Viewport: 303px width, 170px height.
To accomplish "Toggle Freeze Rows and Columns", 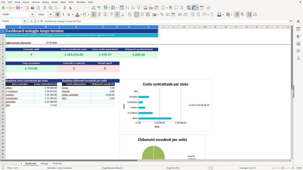I will 194,8.
